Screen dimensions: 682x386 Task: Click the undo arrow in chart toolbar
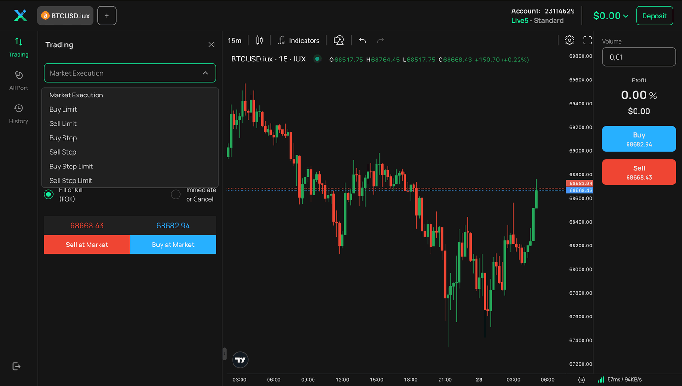tap(362, 41)
